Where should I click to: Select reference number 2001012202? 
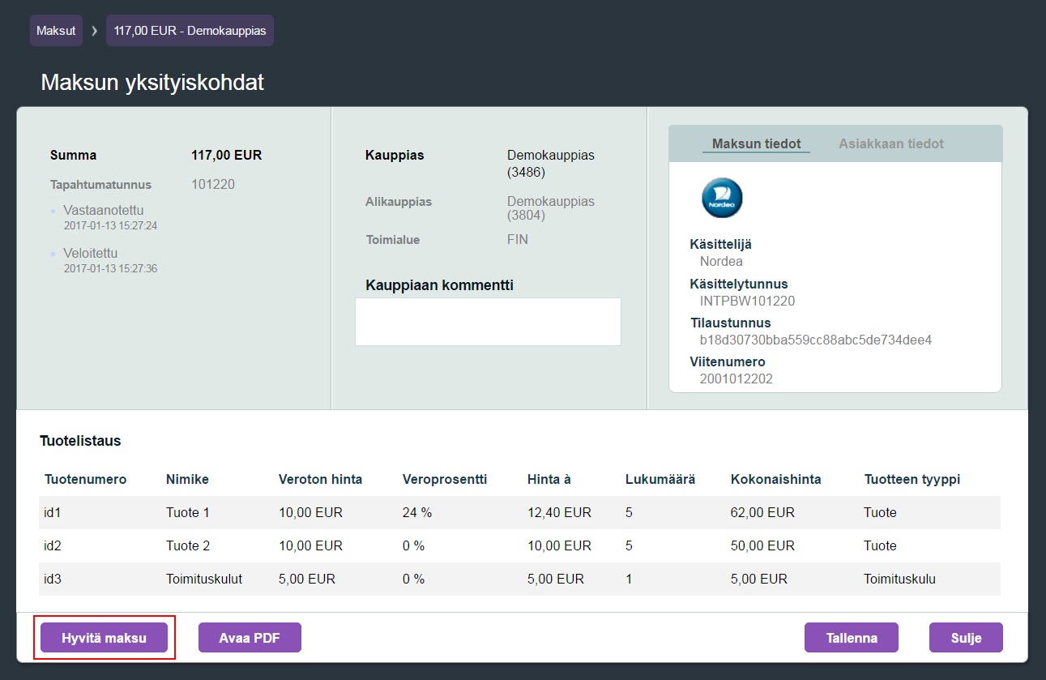(736, 379)
